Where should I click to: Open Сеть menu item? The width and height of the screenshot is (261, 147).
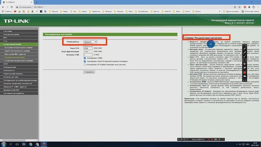pyautogui.click(x=19, y=41)
